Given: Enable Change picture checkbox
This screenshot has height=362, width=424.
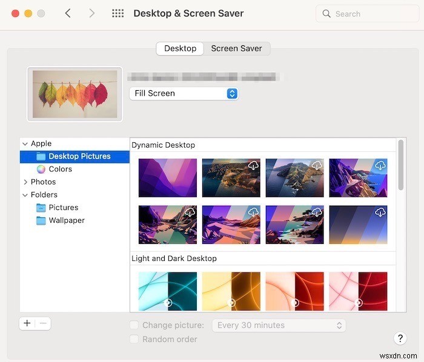Looking at the screenshot, I should click(x=134, y=325).
